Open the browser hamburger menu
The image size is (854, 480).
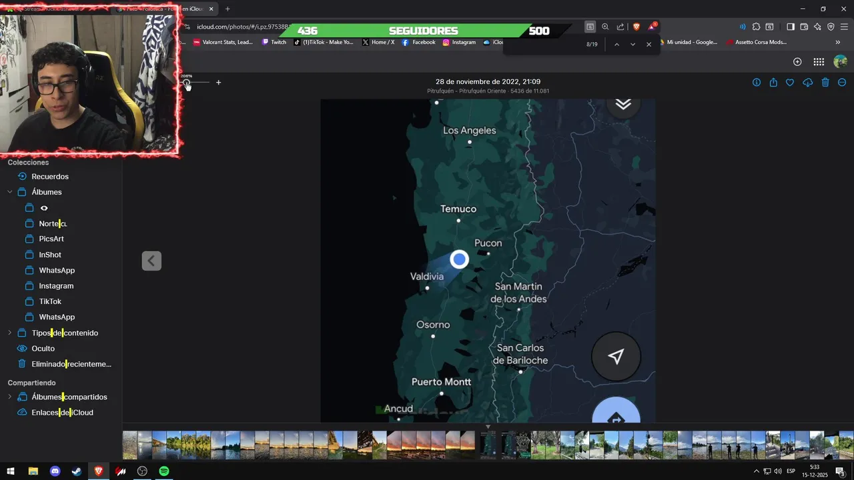point(843,27)
